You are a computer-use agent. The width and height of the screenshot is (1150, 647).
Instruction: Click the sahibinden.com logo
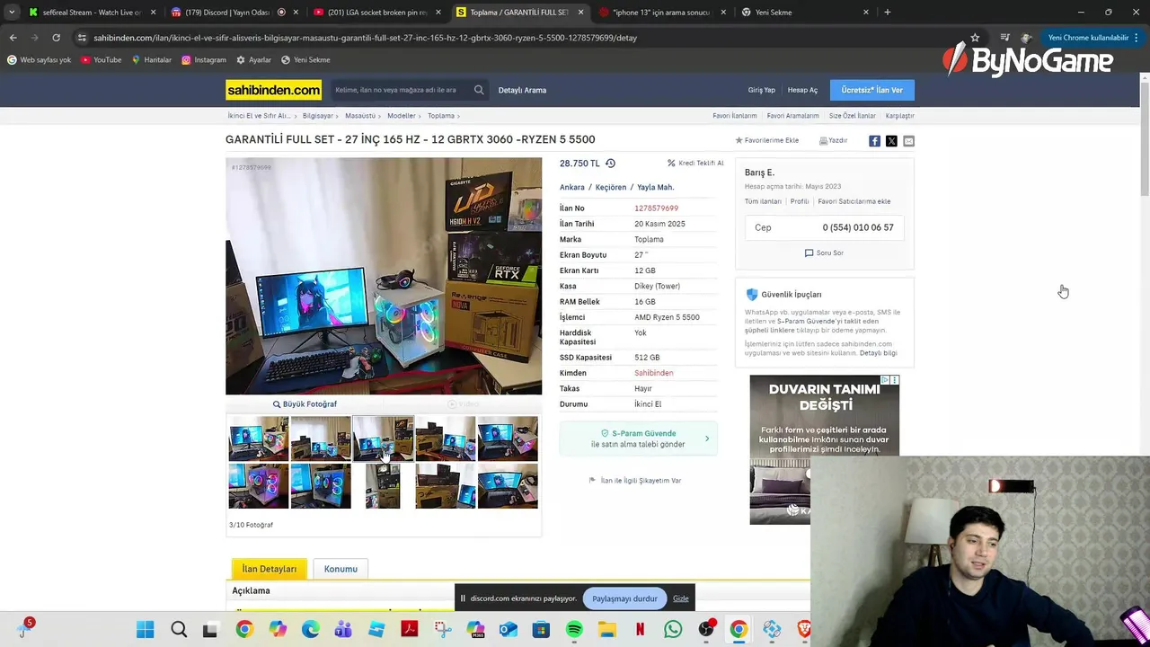pyautogui.click(x=273, y=90)
